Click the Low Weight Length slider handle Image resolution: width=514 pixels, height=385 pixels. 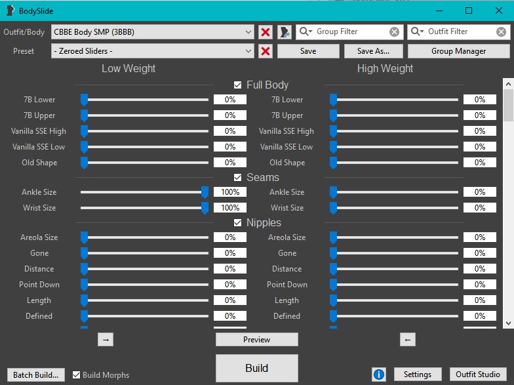84,300
